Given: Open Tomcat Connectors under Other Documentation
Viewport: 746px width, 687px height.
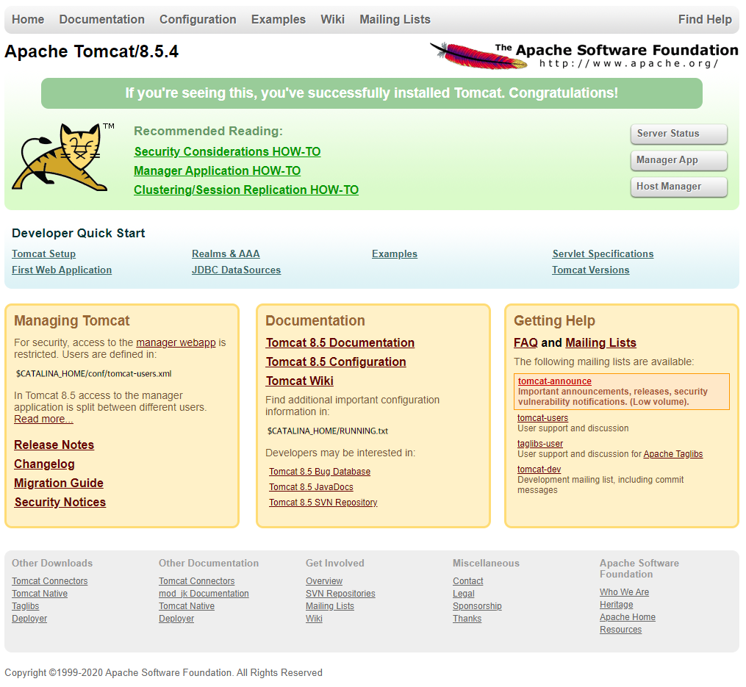Looking at the screenshot, I should 197,581.
